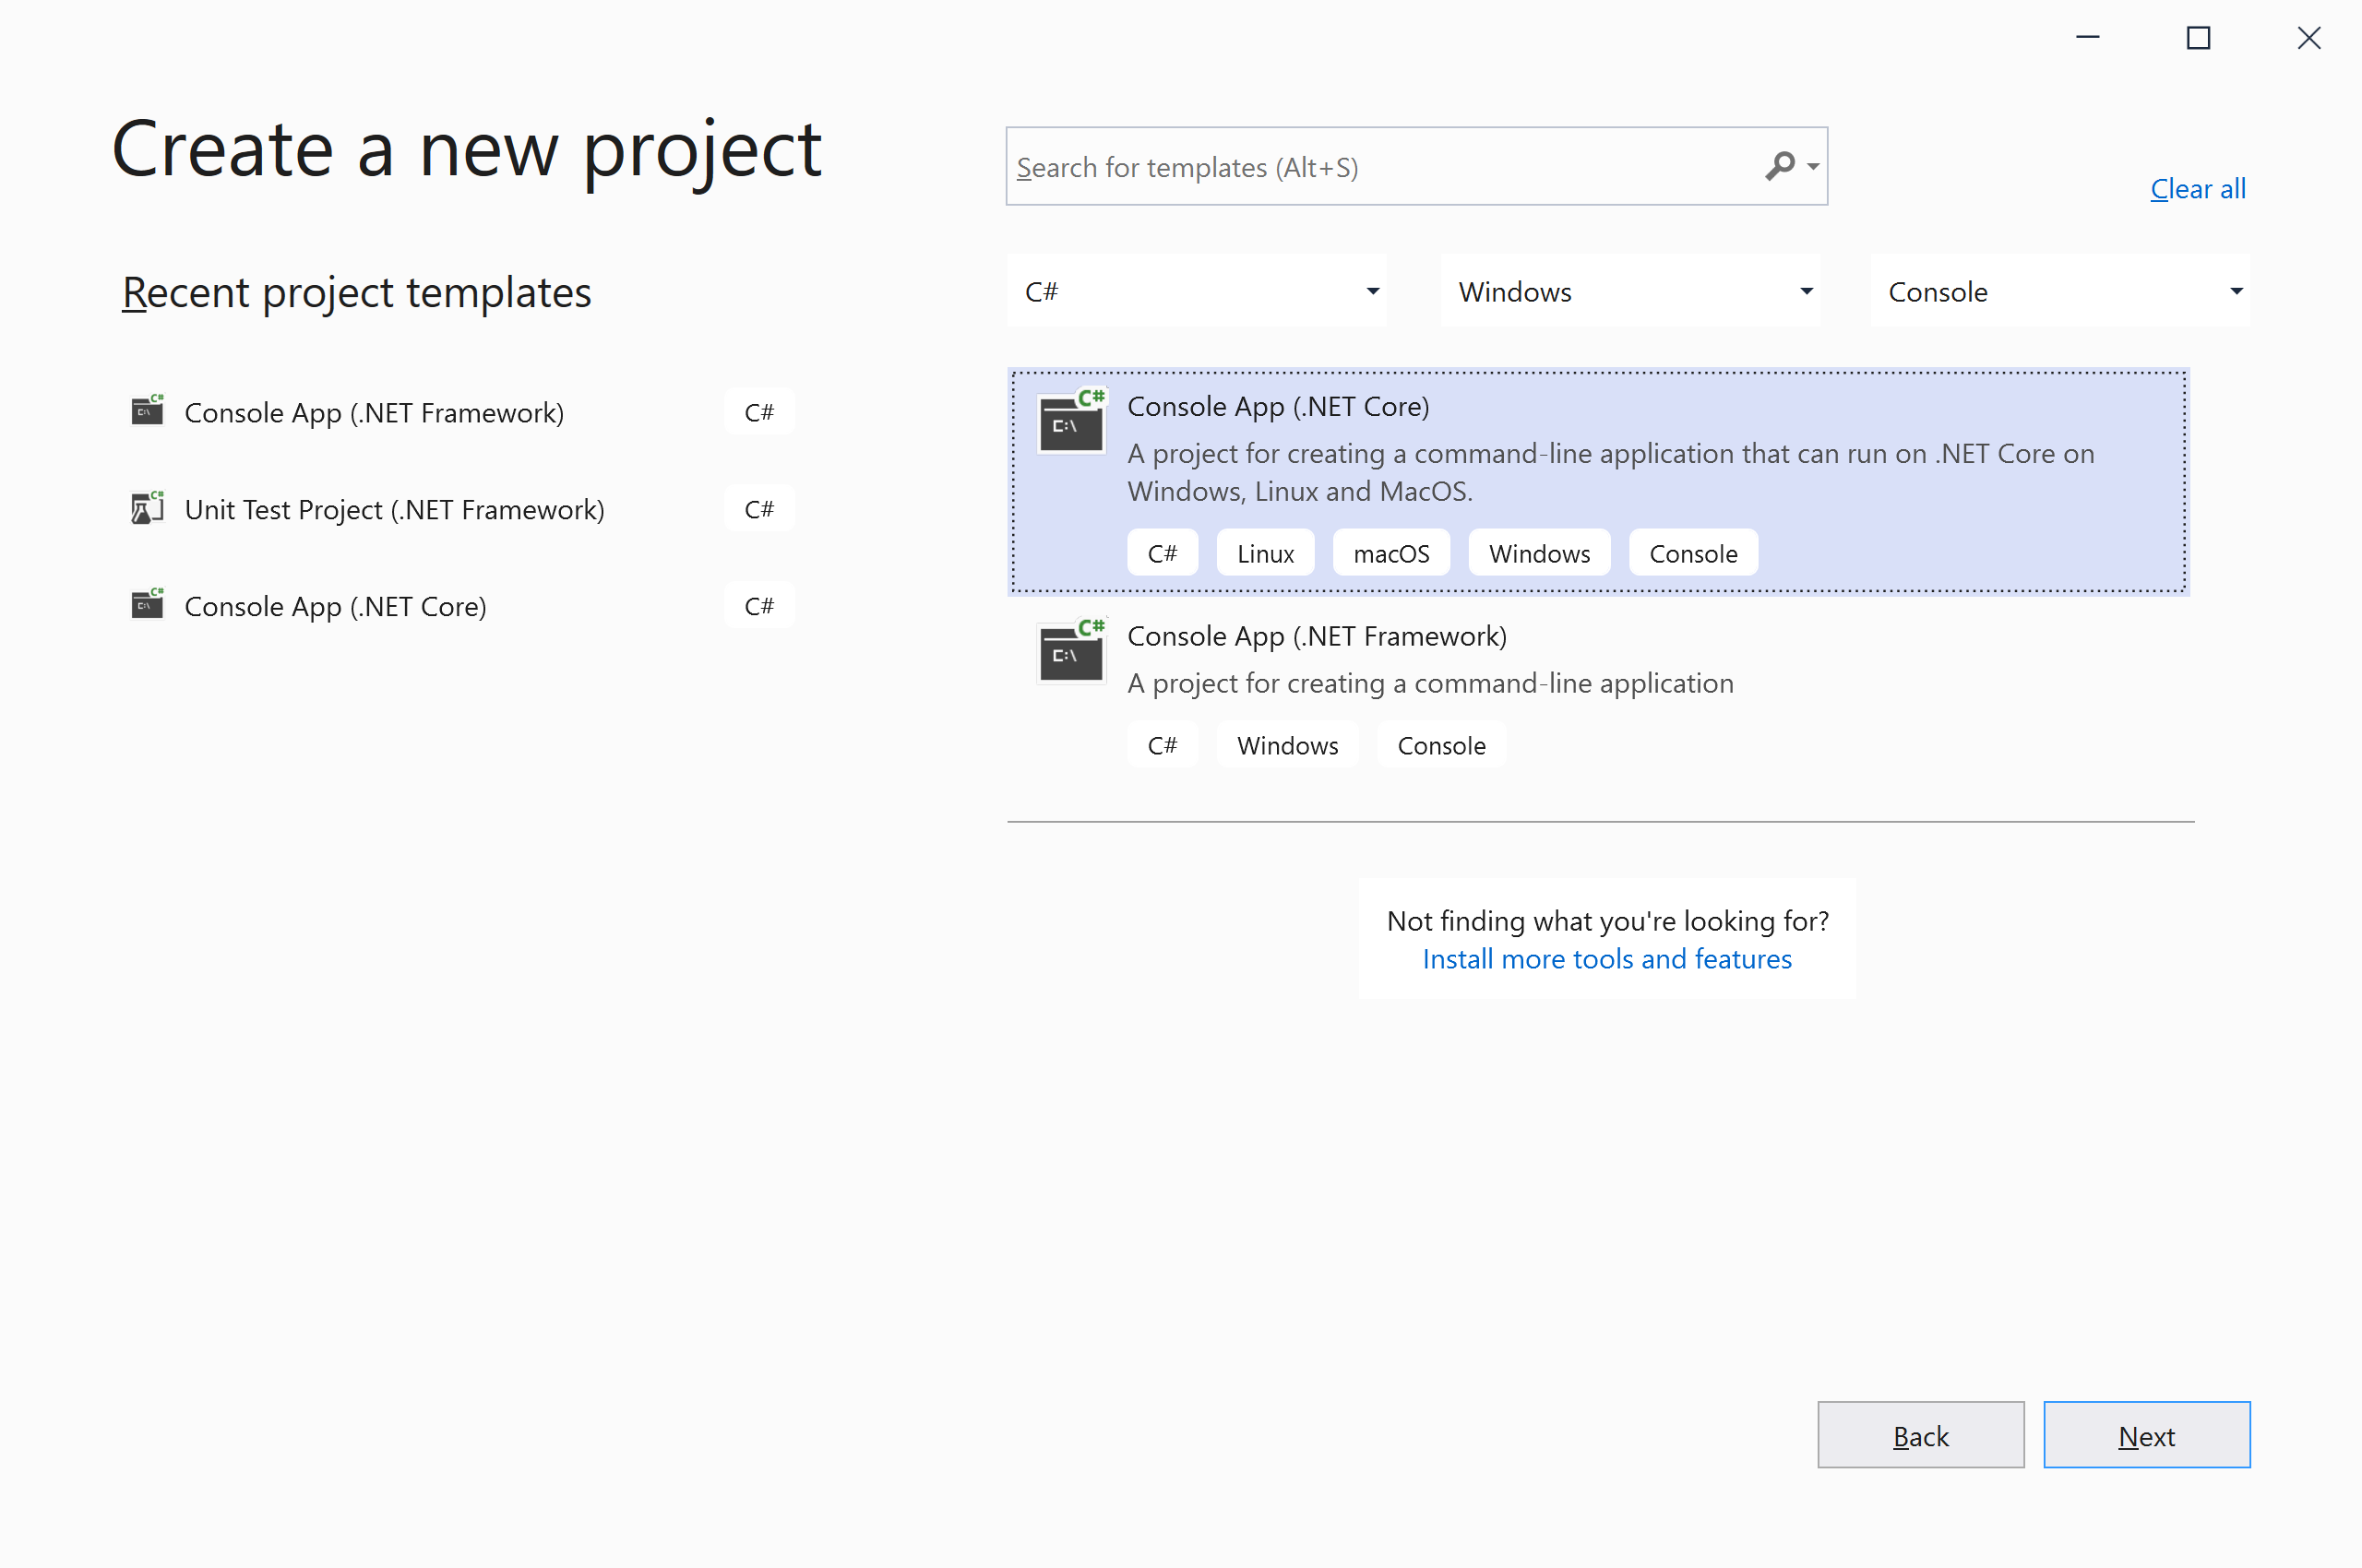This screenshot has height=1568, width=2362.
Task: Select Unit Test Project (.NET Framework) recent template
Action: (x=394, y=509)
